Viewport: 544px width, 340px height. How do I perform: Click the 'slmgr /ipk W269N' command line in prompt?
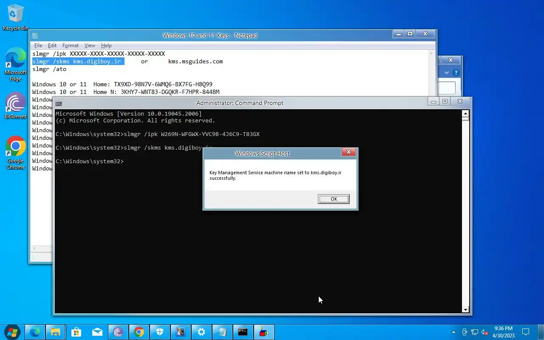point(158,134)
